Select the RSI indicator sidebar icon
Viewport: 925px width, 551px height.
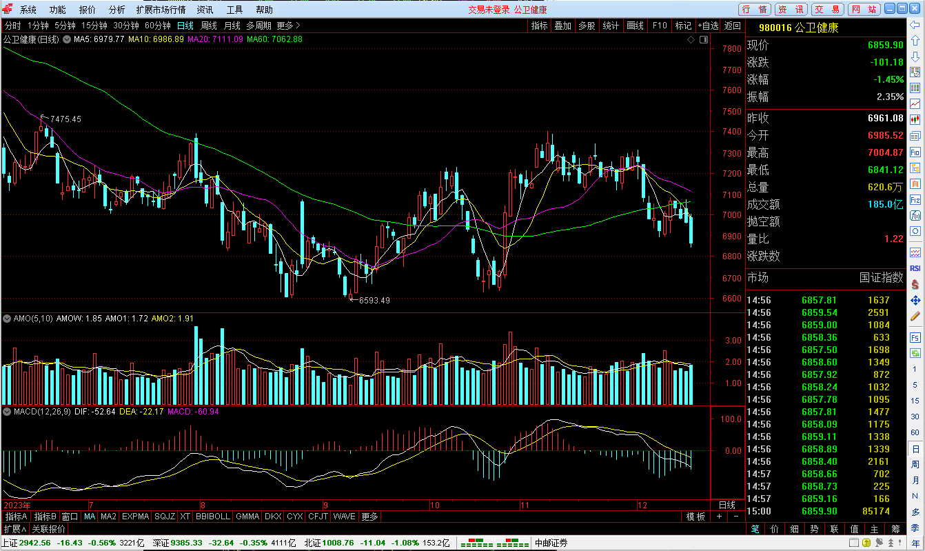pos(915,268)
